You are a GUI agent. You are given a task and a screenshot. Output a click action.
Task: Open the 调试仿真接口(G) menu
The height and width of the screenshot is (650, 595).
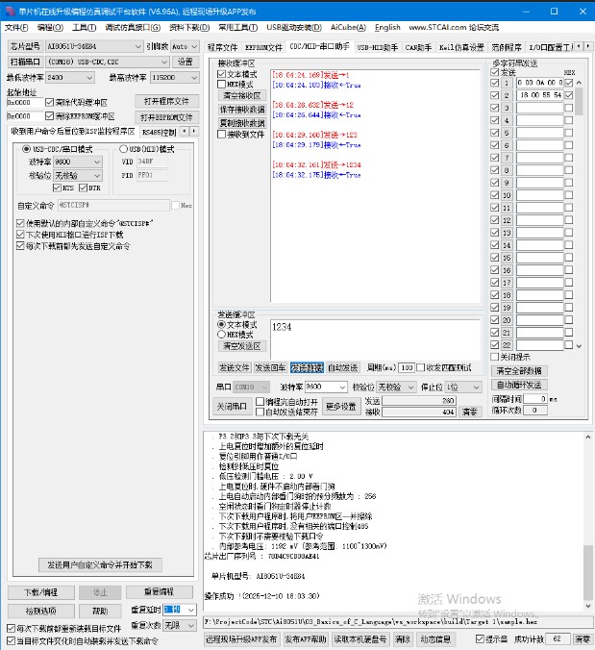133,27
